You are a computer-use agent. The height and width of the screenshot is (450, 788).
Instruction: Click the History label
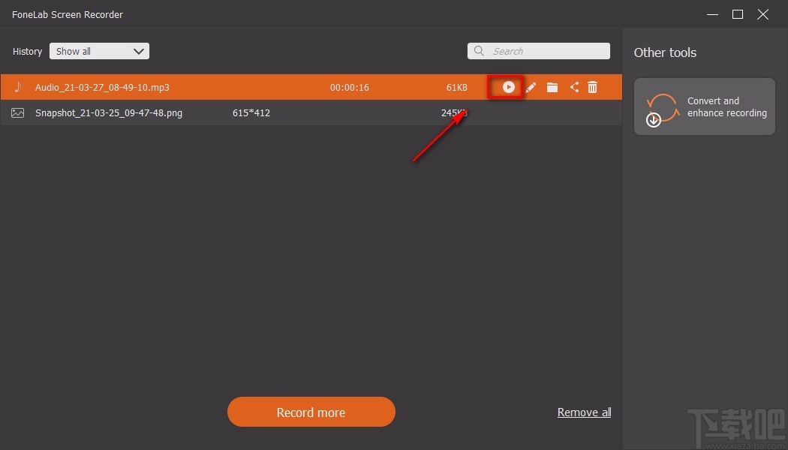[x=27, y=51]
